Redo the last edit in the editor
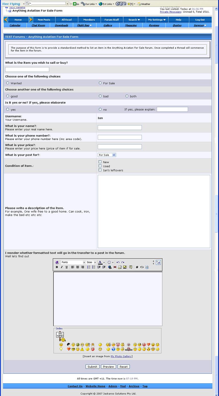The image size is (219, 396). point(123,262)
